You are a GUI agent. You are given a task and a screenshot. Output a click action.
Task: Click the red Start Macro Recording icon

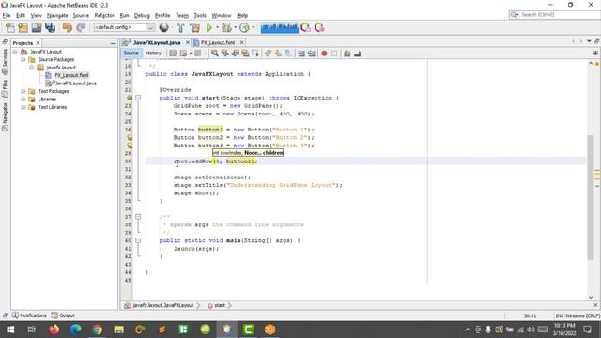pos(324,54)
